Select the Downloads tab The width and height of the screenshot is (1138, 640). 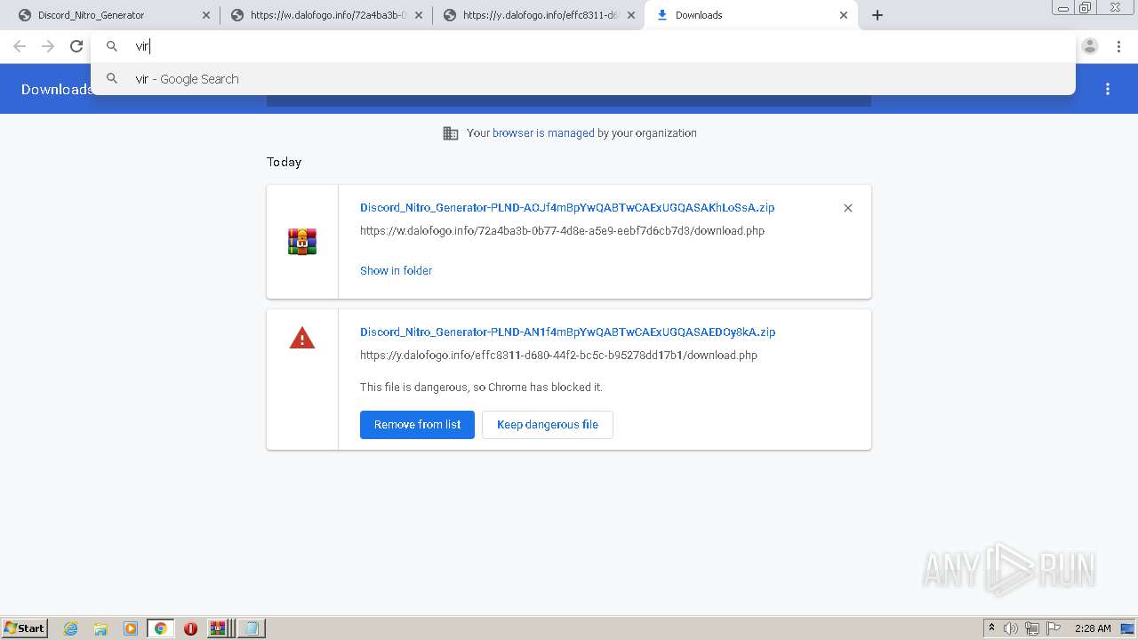click(x=750, y=15)
